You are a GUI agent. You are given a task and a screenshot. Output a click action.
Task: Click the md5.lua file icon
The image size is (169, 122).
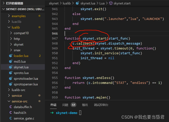tap(11, 61)
